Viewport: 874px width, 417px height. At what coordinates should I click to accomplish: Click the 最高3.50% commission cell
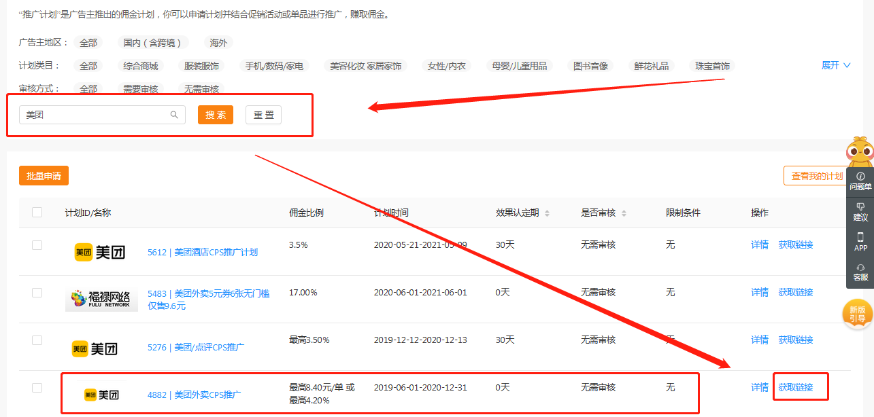tap(309, 340)
